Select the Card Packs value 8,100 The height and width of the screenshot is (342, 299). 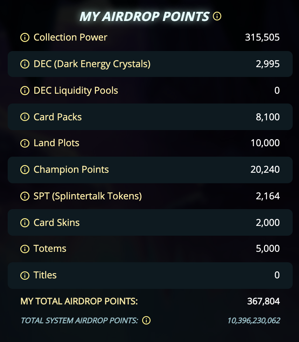(268, 117)
